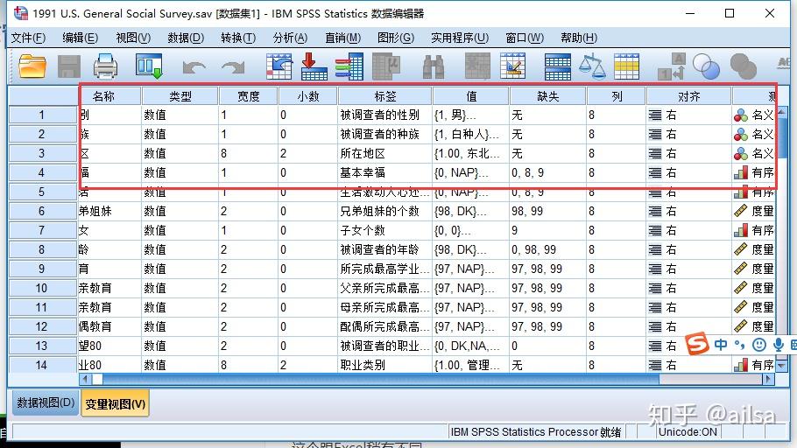
Task: Click missing values cell 0, 8, 9 in 基本幸福 row
Action: point(547,172)
